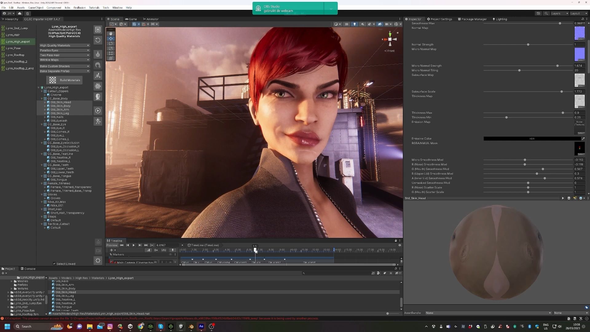Toggle timeline Preview mode
590x332 pixels.
coord(112,245)
